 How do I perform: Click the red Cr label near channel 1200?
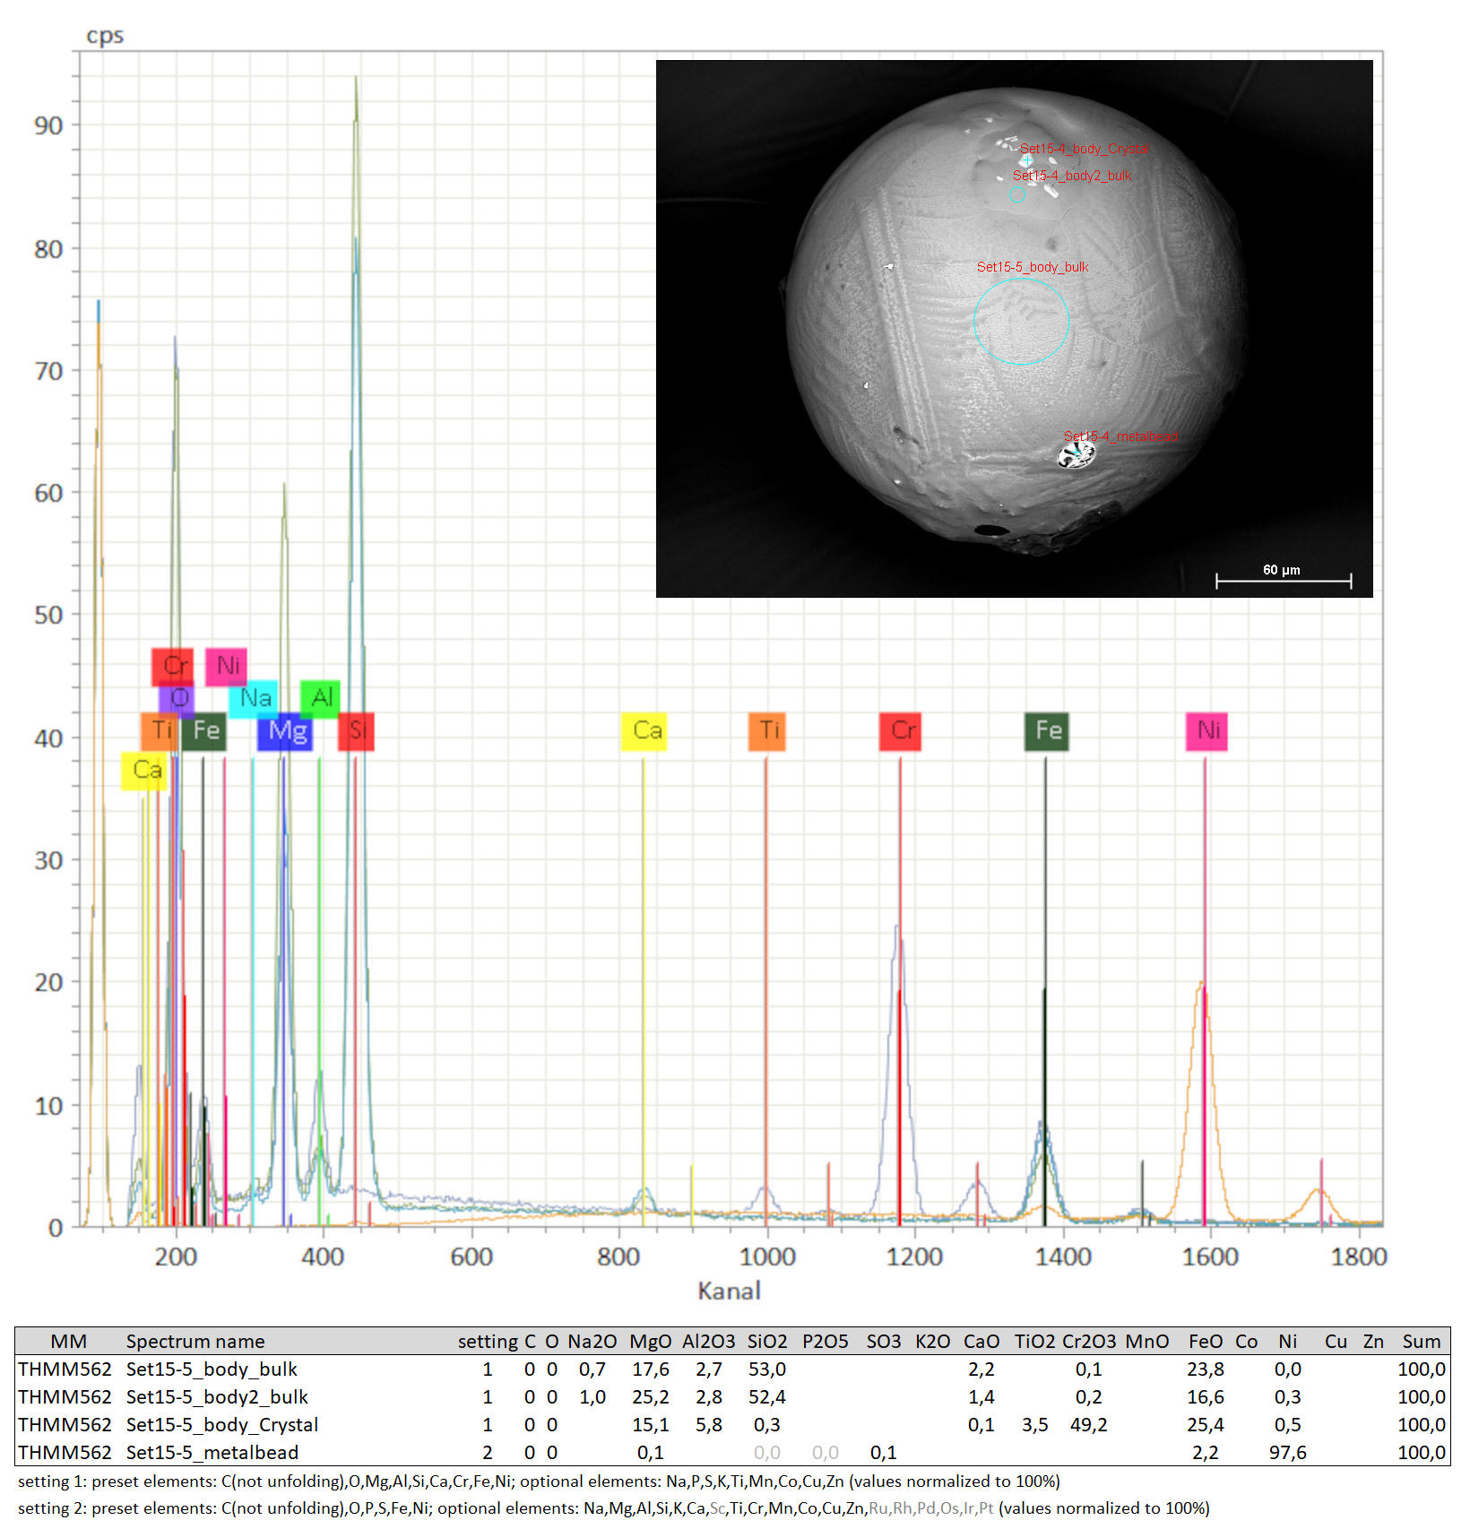tap(900, 730)
